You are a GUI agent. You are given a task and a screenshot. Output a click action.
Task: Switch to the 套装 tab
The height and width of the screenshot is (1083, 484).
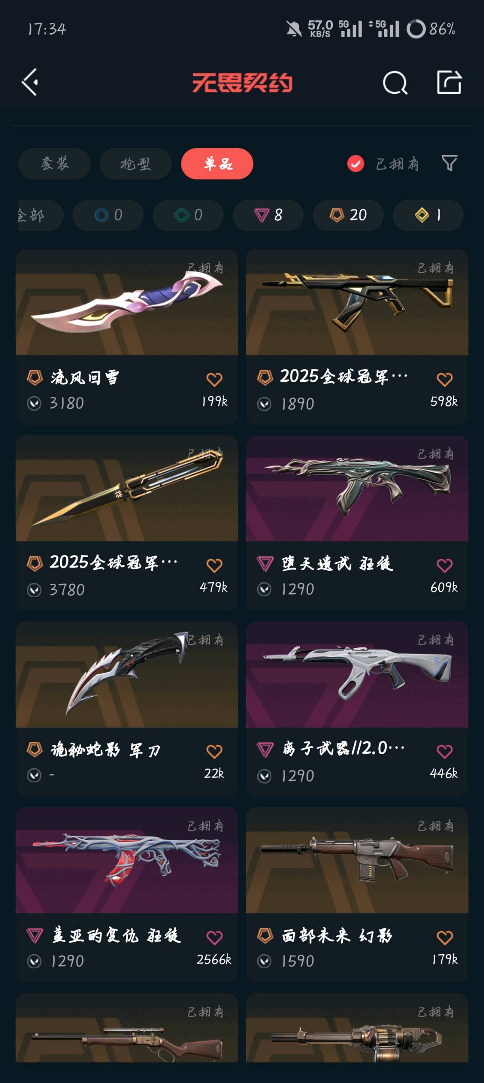[x=55, y=164]
